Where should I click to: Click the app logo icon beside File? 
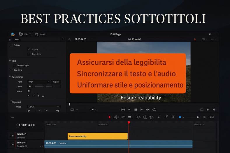[13, 34]
